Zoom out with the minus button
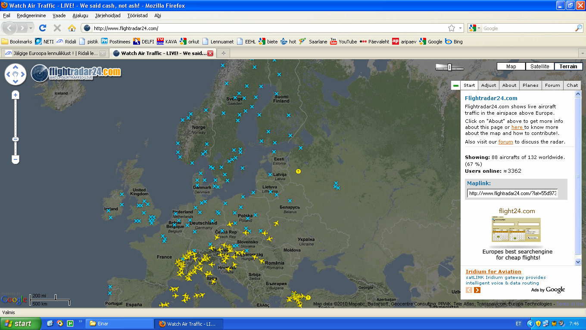 click(x=16, y=159)
